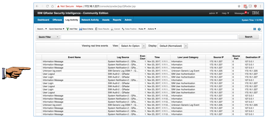Sort by the Event Name column header

tap(74, 57)
